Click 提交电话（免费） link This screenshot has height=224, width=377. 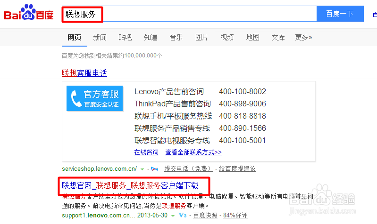point(189,169)
